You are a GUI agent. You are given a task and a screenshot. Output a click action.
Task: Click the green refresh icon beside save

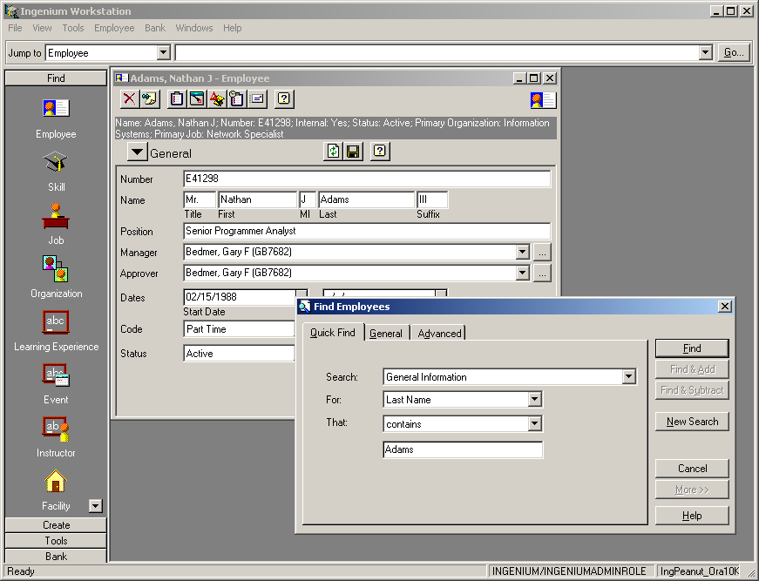coord(333,152)
